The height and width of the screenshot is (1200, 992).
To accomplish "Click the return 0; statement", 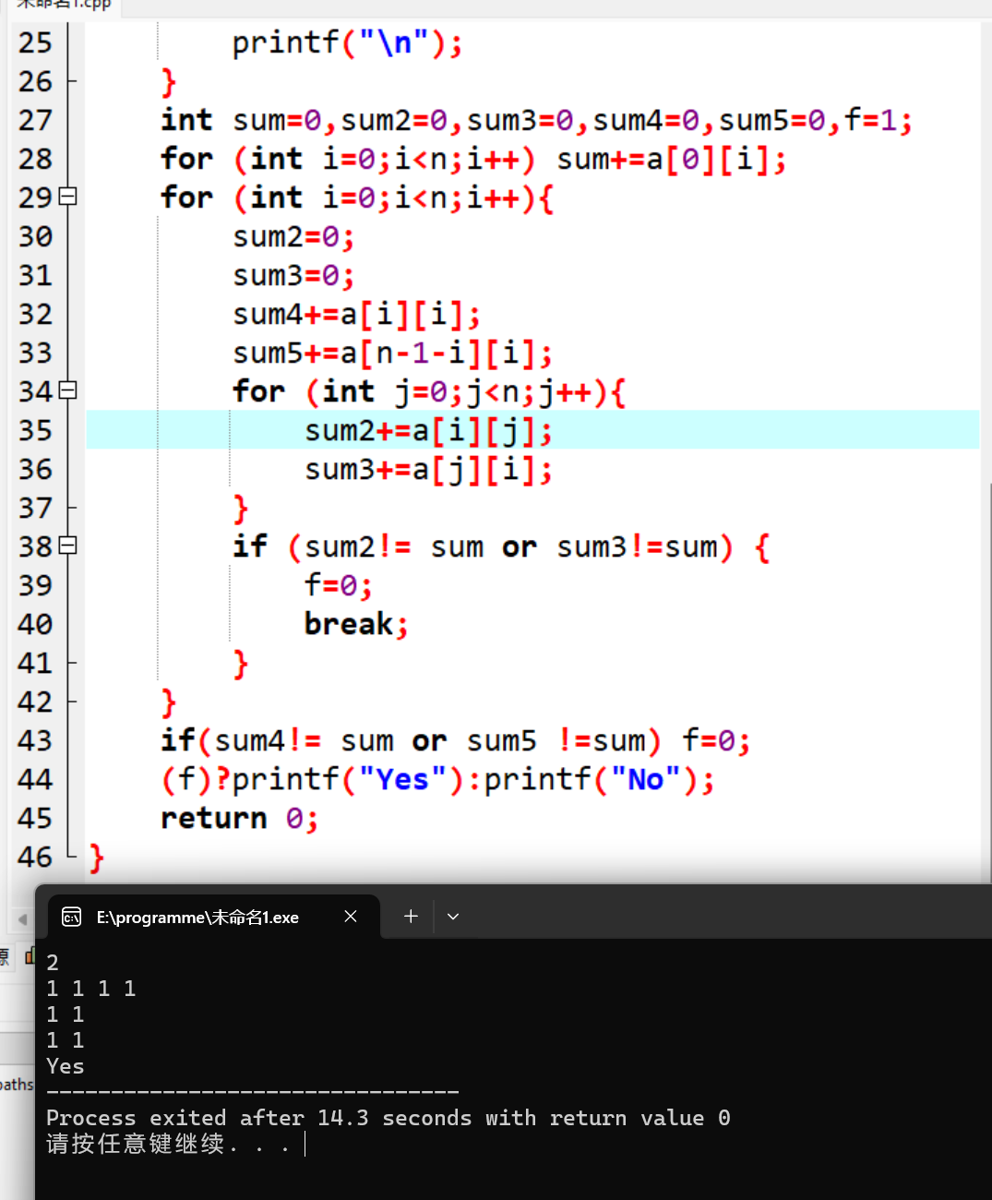I will click(240, 819).
